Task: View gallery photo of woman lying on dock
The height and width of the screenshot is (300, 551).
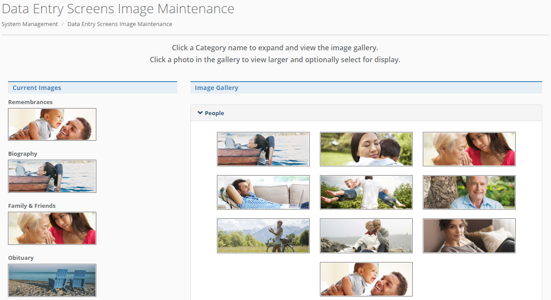Action: pyautogui.click(x=263, y=149)
